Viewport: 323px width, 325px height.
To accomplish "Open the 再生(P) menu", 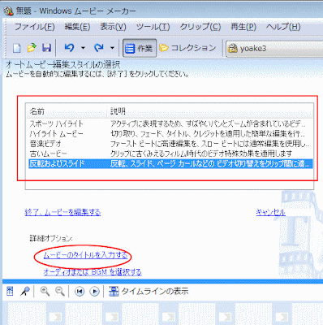I will coord(243,27).
